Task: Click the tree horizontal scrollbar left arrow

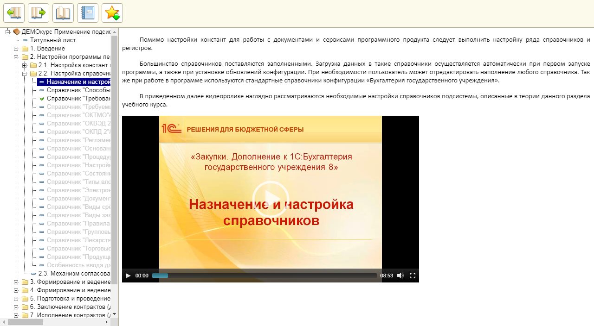Action: pos(4,322)
